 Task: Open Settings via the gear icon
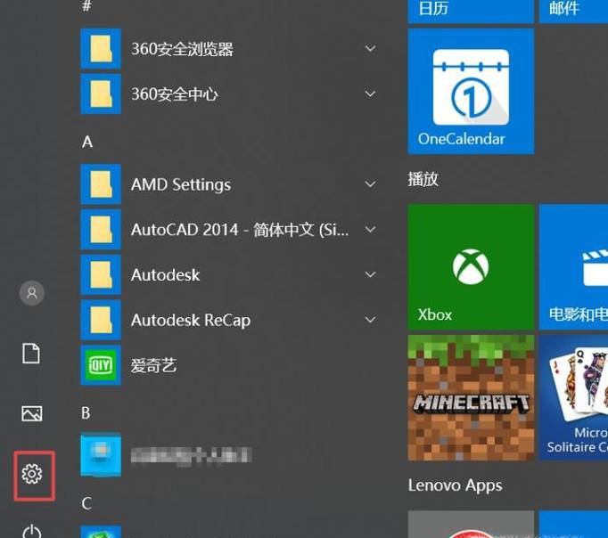click(32, 474)
